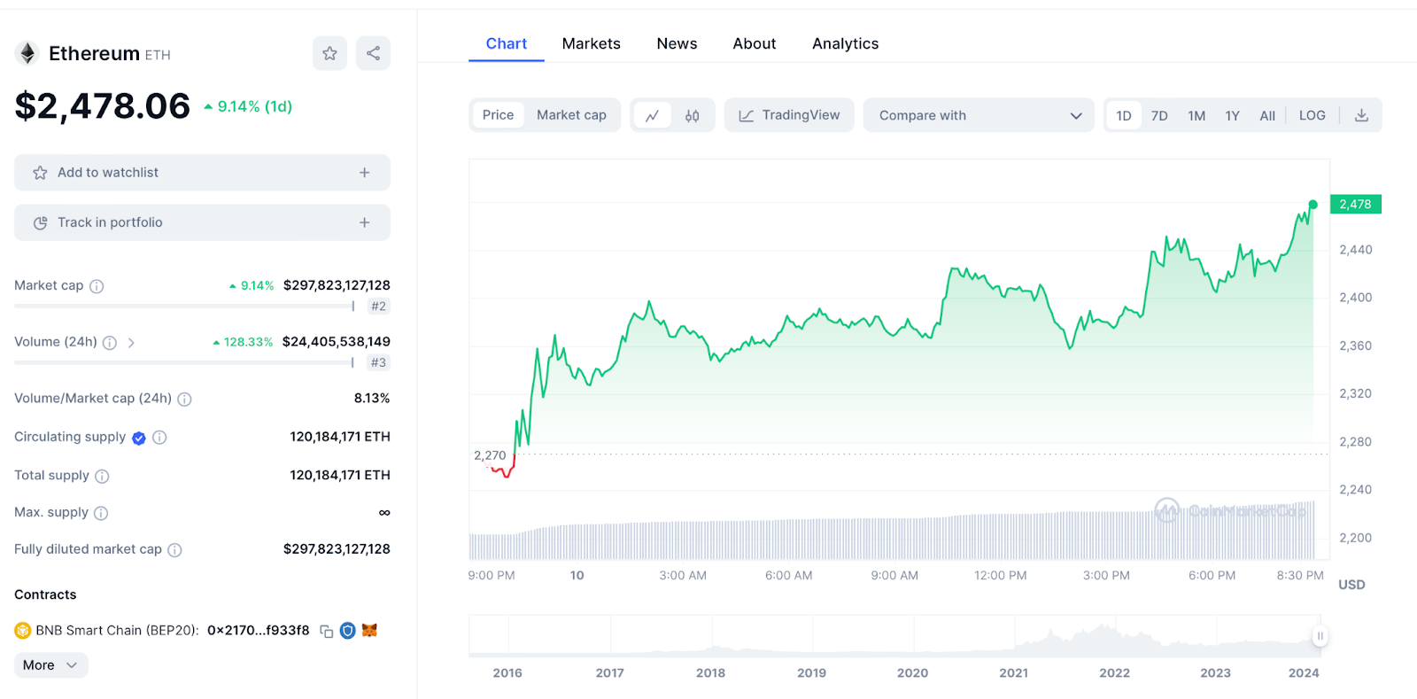The width and height of the screenshot is (1417, 699).
Task: Click the volume rank progress bar
Action: pyautogui.click(x=184, y=362)
